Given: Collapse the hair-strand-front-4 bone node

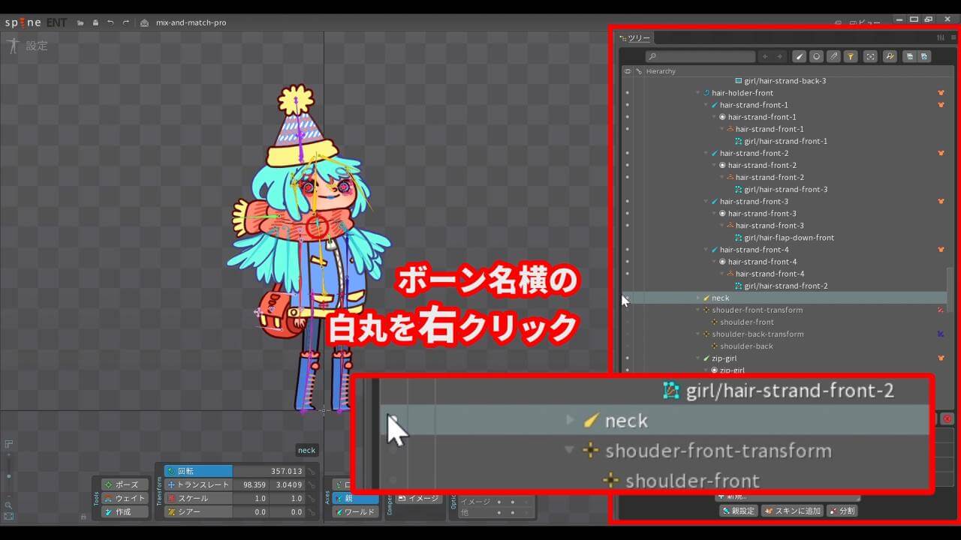Looking at the screenshot, I should tap(706, 250).
